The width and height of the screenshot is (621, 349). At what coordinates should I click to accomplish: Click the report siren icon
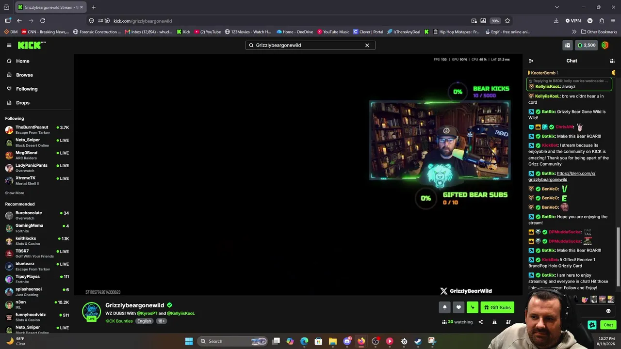coord(494,322)
